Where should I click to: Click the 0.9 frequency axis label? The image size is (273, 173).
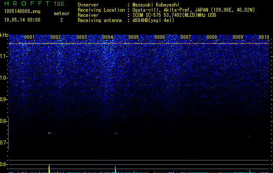(x=3, y=99)
